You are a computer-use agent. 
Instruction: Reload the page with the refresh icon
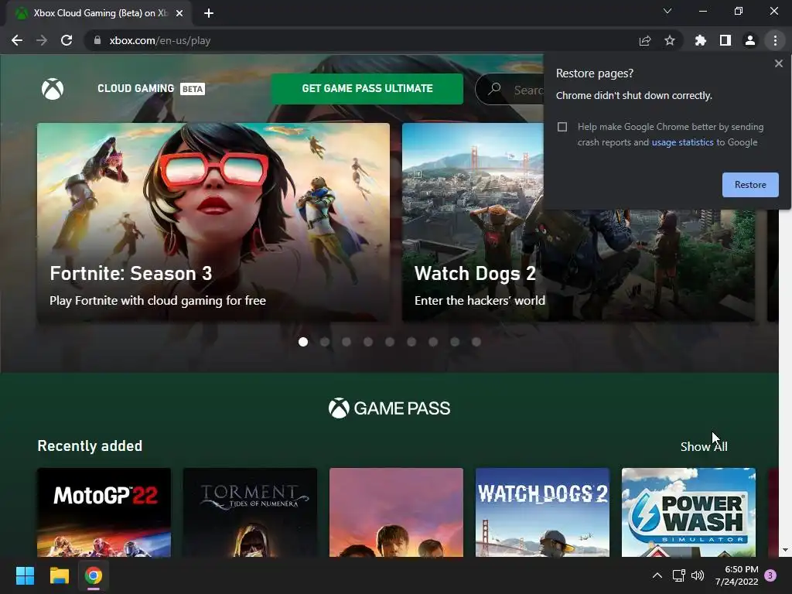pyautogui.click(x=67, y=40)
